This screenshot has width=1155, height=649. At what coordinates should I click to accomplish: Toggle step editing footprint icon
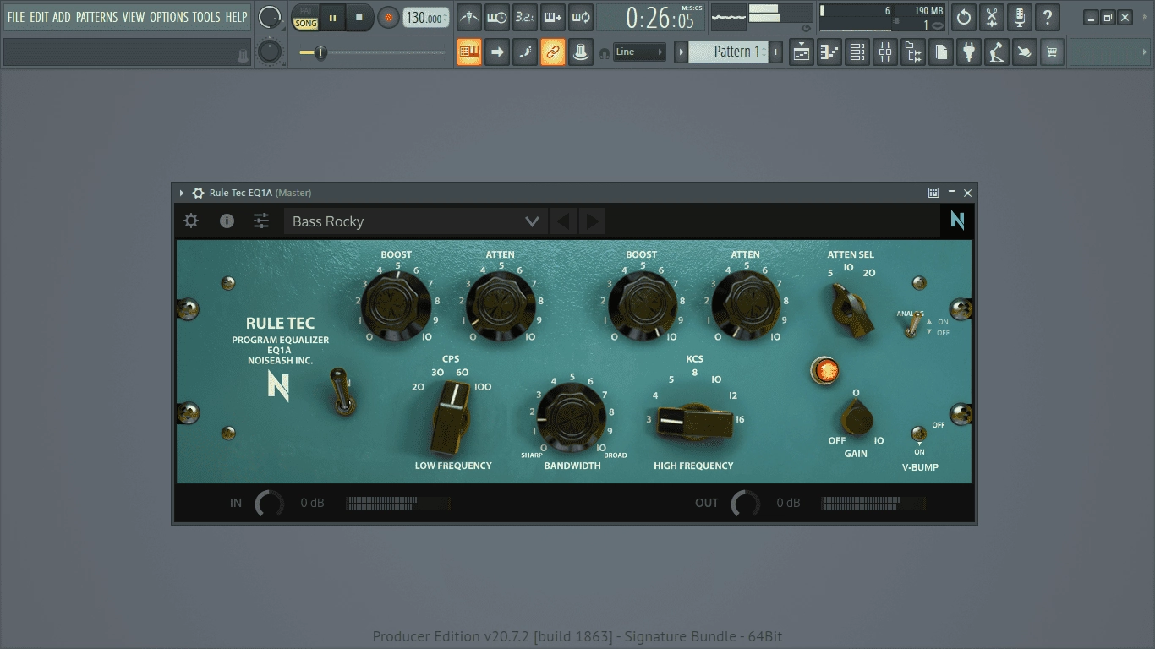(525, 52)
